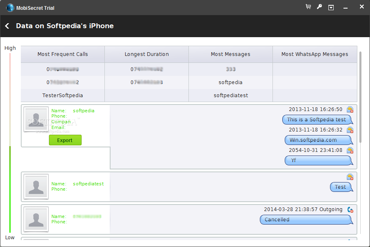
Task: Export the softpedia contact data
Action: (x=65, y=140)
